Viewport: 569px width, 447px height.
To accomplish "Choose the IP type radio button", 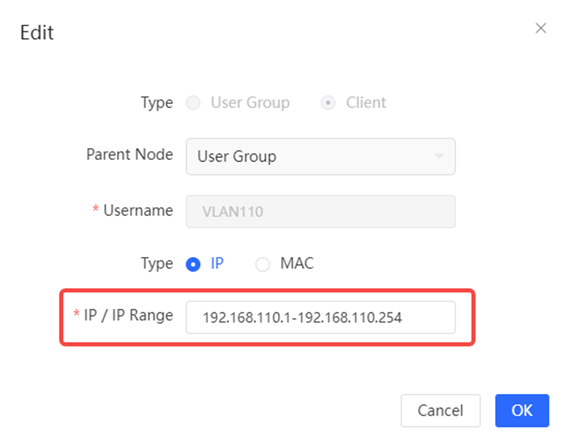I will click(193, 264).
